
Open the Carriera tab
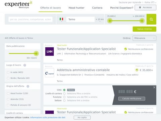(97, 8)
